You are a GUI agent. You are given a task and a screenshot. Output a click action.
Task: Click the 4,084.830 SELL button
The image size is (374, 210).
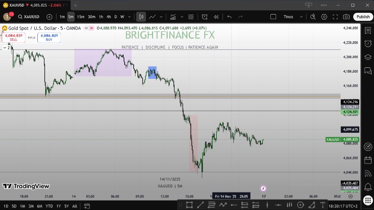click(x=14, y=38)
